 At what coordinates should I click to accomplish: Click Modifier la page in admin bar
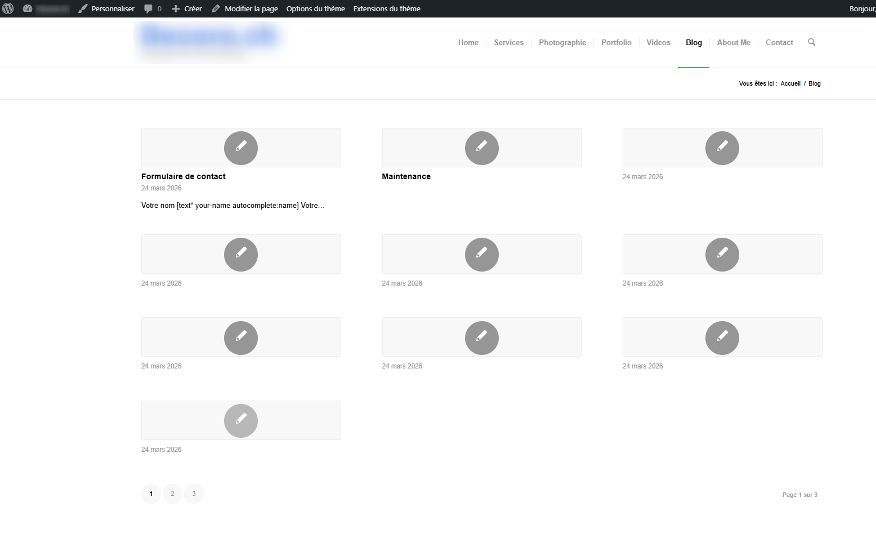[245, 8]
